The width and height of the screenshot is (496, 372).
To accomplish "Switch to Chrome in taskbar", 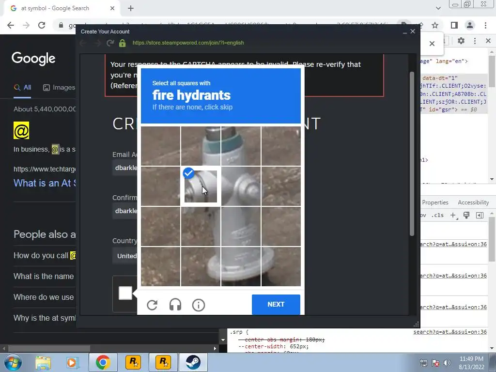I will (103, 362).
